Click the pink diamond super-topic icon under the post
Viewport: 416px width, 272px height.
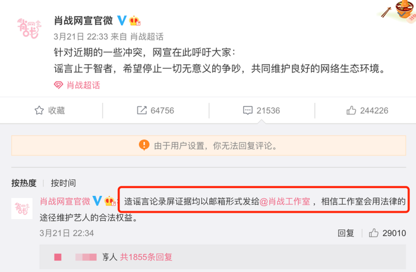pos(58,85)
